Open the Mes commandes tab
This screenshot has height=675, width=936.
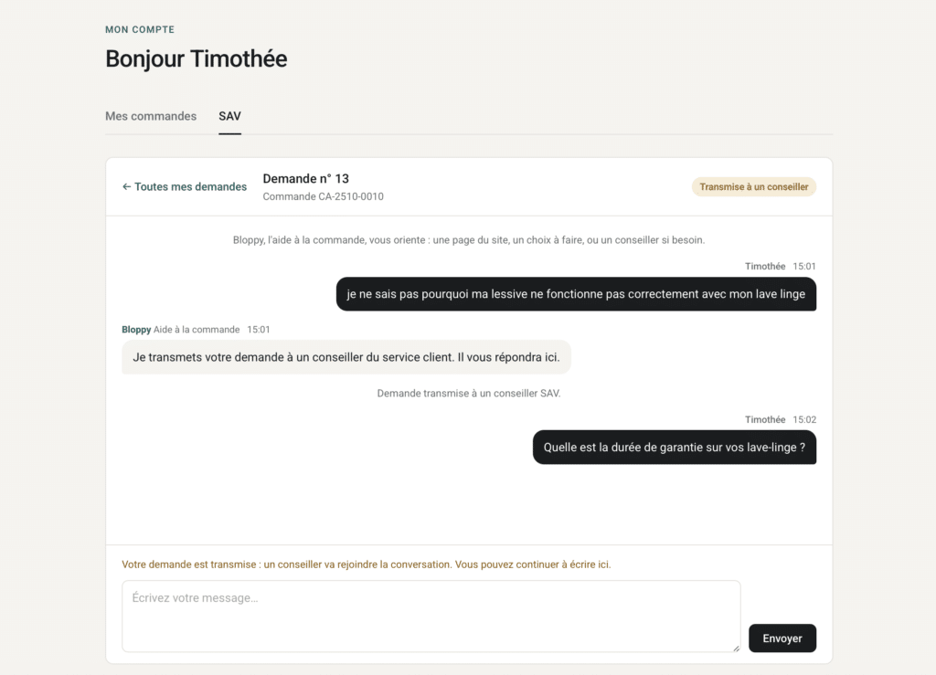pyautogui.click(x=151, y=116)
